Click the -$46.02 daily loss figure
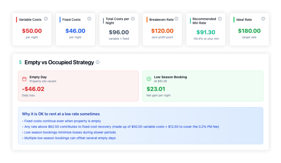 (33, 89)
